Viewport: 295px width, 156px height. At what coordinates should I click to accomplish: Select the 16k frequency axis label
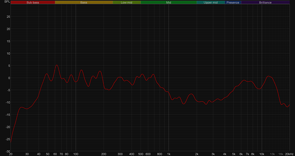(x=281, y=154)
